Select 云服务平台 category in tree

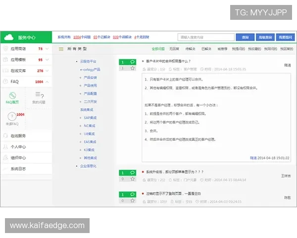tap(88, 61)
